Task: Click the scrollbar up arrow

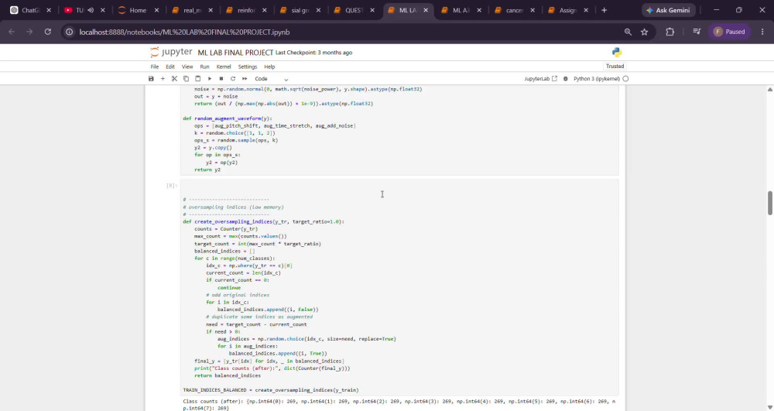Action: (x=769, y=89)
